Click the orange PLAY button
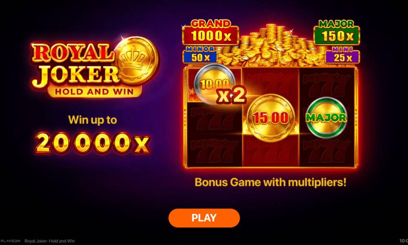The height and width of the screenshot is (245, 408). coord(204,218)
